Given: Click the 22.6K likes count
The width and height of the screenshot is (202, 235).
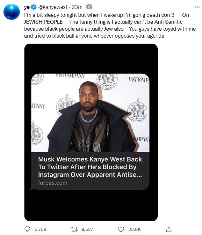Looking at the screenshot, I should [x=135, y=229].
